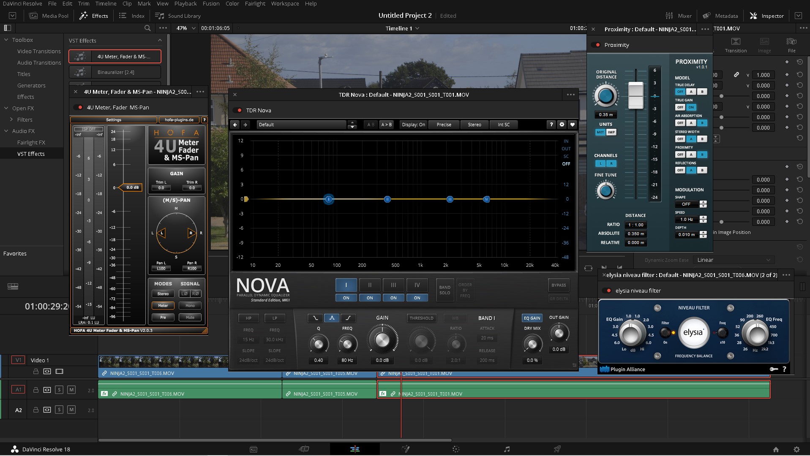Screen dimensions: 810x456
Task: Open the Fairlight menu
Action: pos(255,3)
